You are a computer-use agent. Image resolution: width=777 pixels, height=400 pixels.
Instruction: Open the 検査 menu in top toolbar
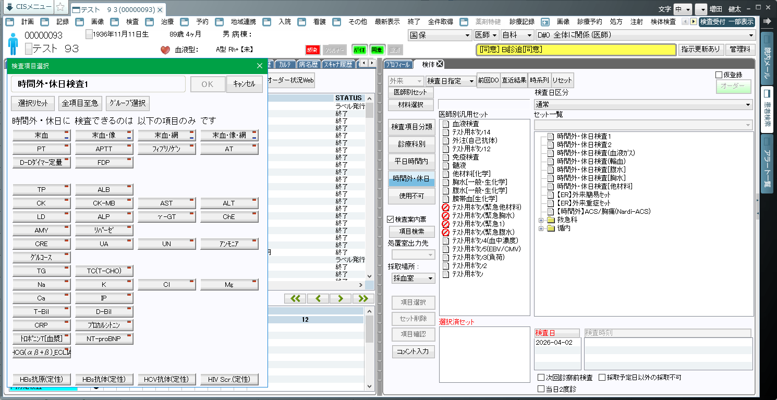pyautogui.click(x=132, y=22)
